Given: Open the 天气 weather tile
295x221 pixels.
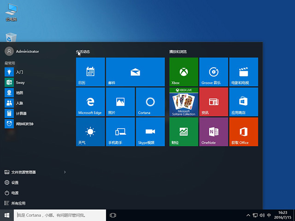Looking at the screenshot, I should pyautogui.click(x=90, y=132).
